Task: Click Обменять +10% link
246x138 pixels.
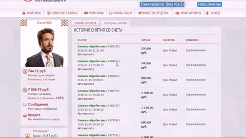Action: click(x=53, y=98)
